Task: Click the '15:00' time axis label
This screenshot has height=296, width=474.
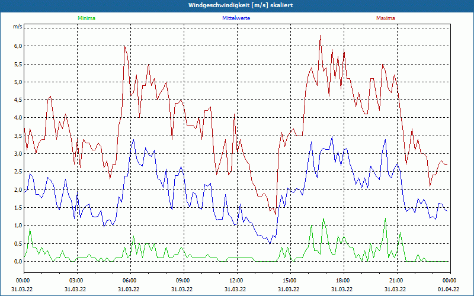Action: 290,281
